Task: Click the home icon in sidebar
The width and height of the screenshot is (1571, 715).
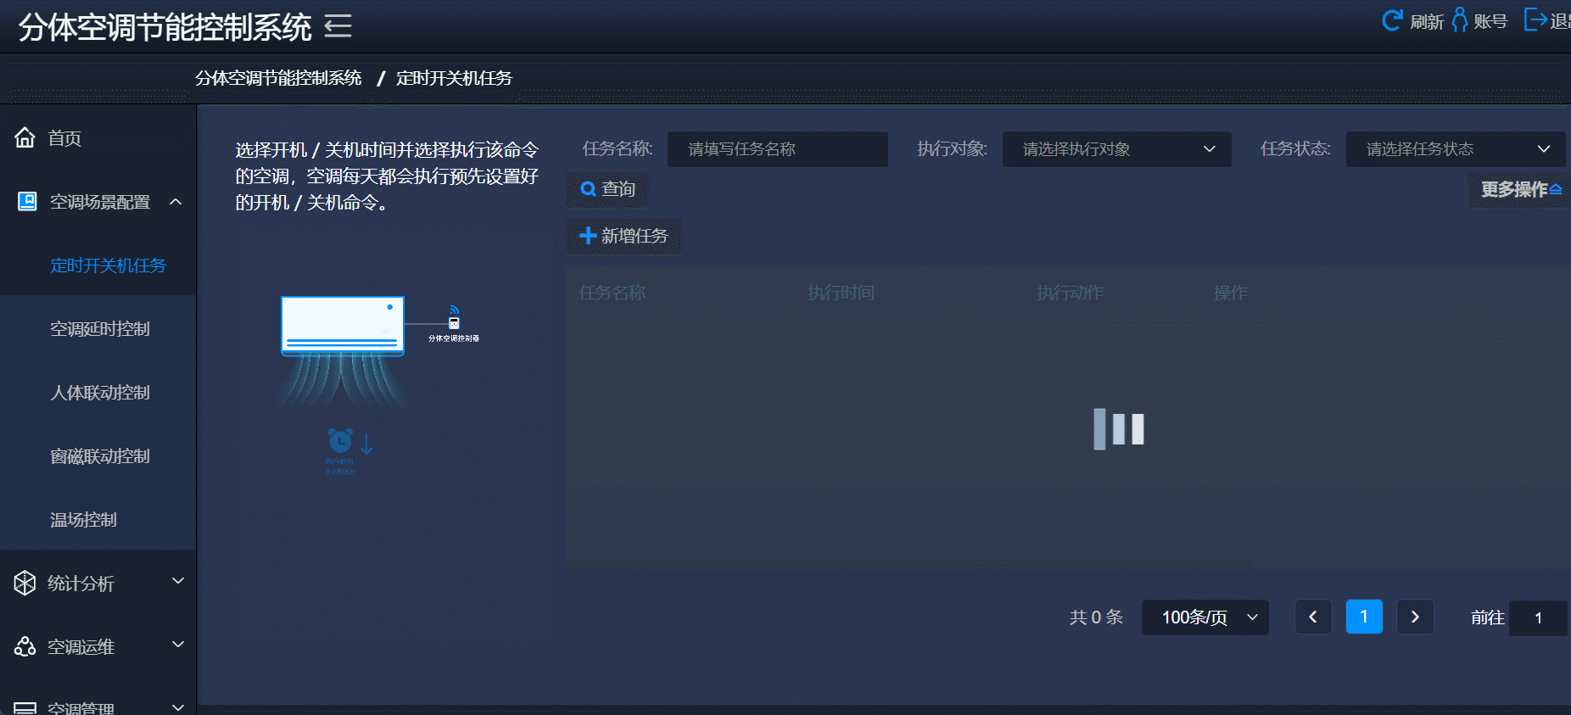Action: pos(25,137)
